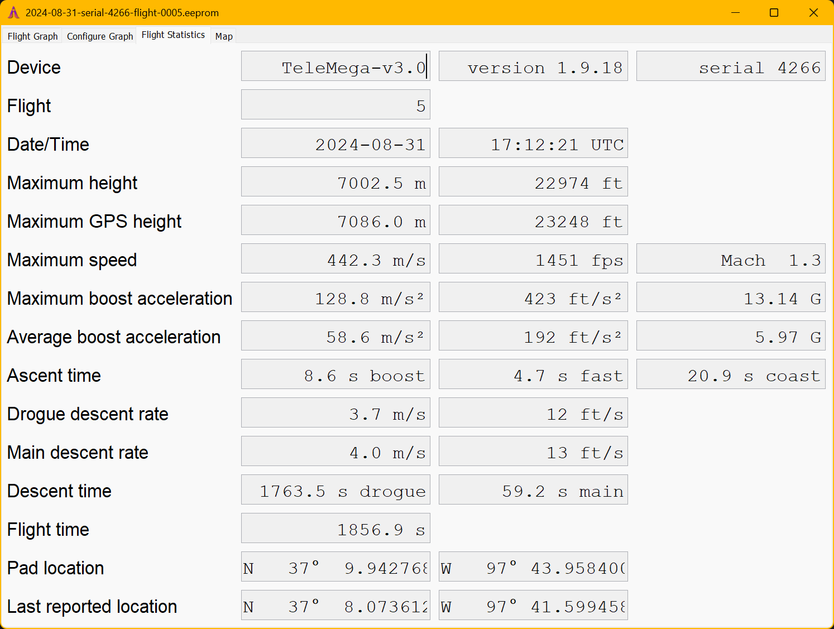The width and height of the screenshot is (834, 629).
Task: Click the serial 4266 field
Action: [x=730, y=66]
